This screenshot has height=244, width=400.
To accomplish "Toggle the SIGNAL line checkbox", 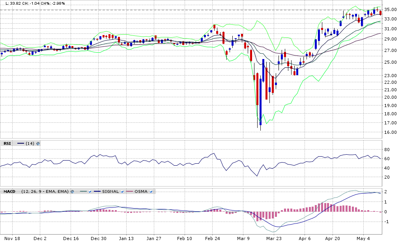I will (122, 192).
